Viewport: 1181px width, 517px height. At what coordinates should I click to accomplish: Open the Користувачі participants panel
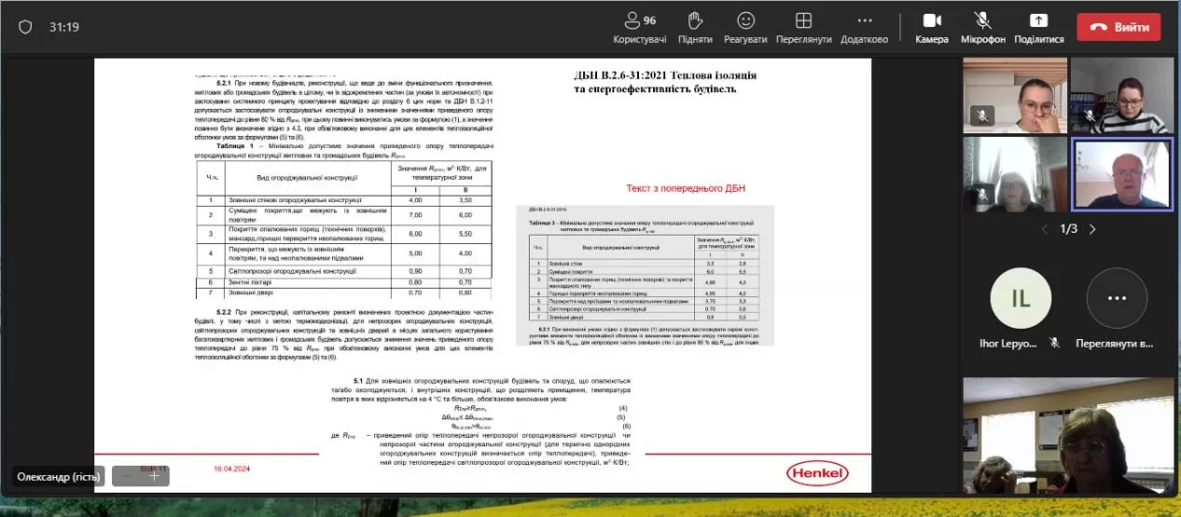(x=639, y=26)
